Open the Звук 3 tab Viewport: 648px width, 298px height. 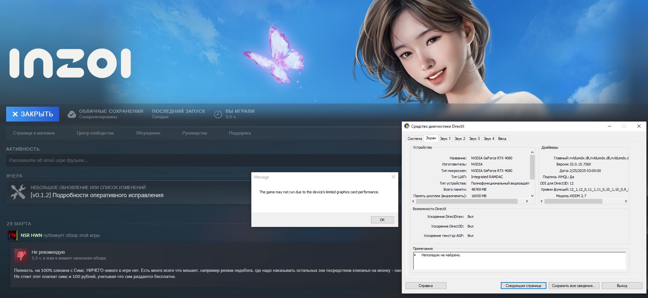pyautogui.click(x=474, y=139)
